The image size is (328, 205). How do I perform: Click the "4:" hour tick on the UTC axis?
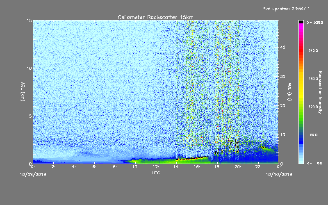click(x=74, y=167)
